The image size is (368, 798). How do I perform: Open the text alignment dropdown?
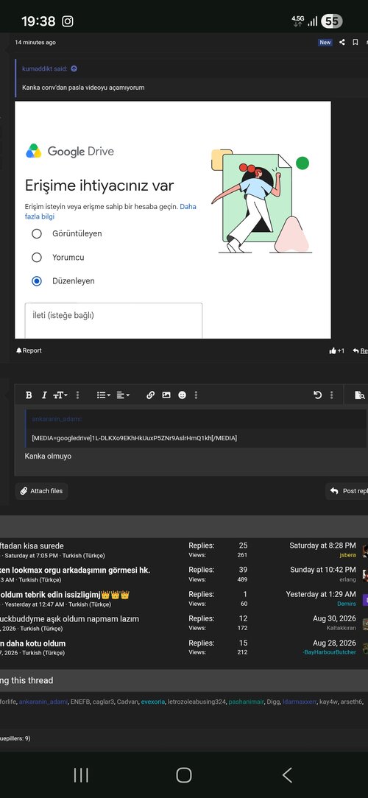point(123,395)
